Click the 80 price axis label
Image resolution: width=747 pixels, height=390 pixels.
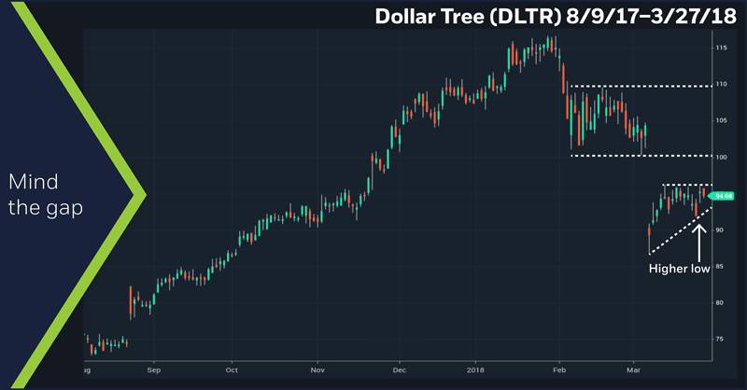pyautogui.click(x=722, y=302)
